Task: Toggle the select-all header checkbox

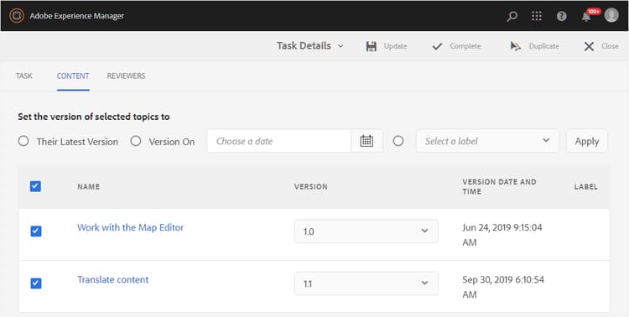Action: 35,186
